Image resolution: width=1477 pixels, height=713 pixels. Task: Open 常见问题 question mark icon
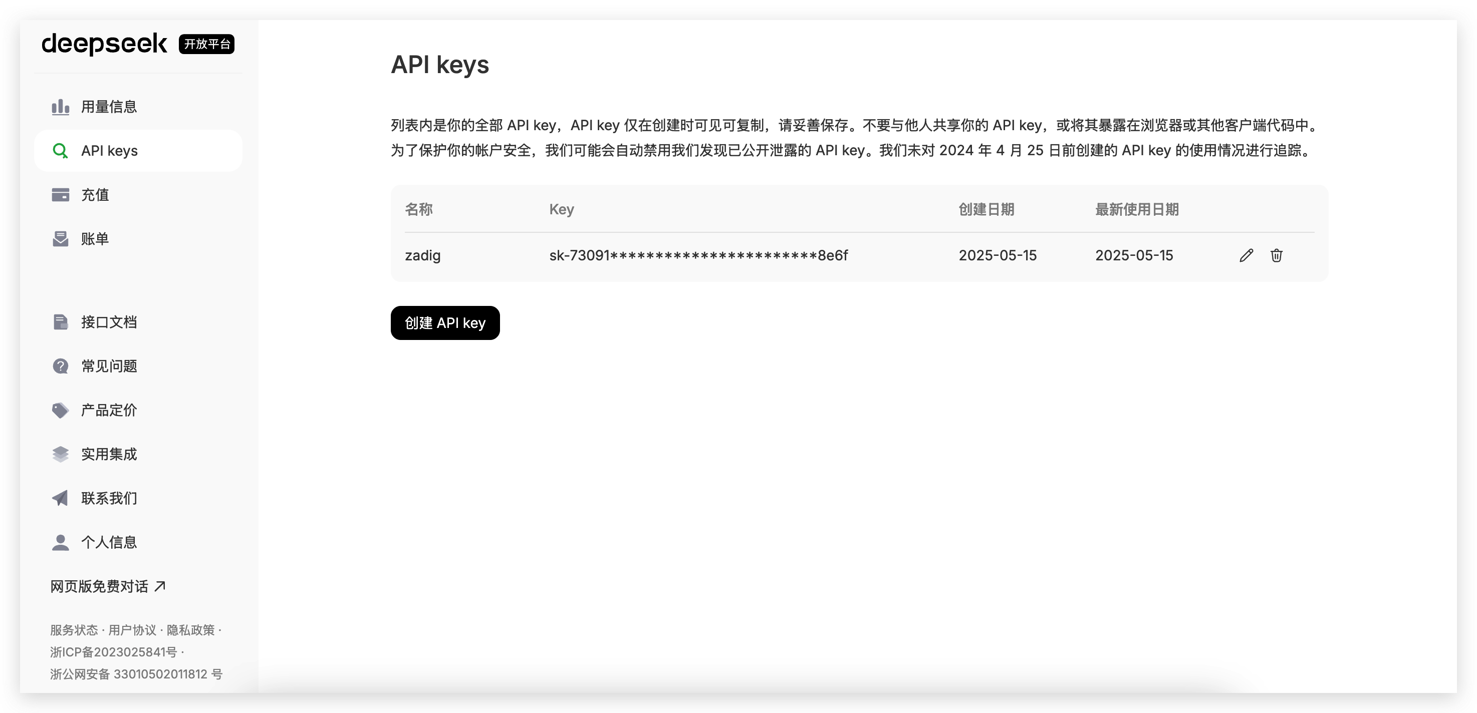click(x=60, y=366)
